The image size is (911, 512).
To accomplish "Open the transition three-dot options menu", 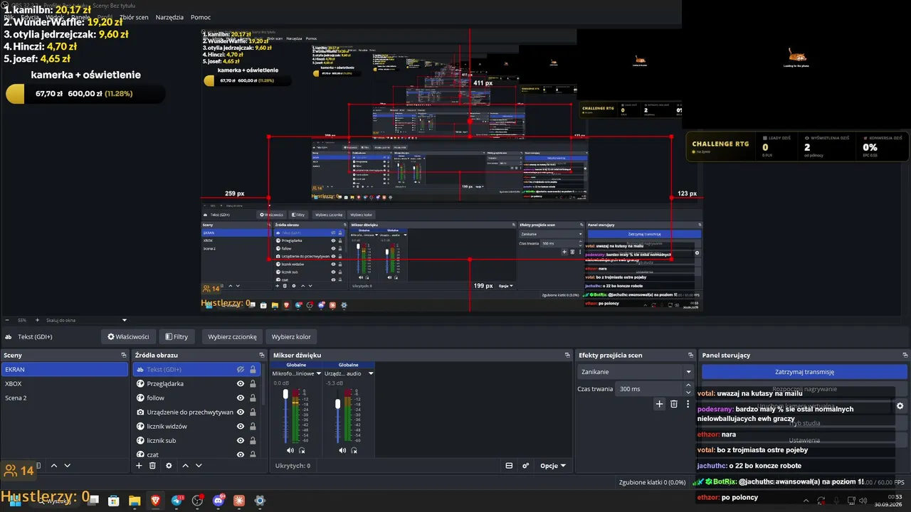I will (x=688, y=404).
